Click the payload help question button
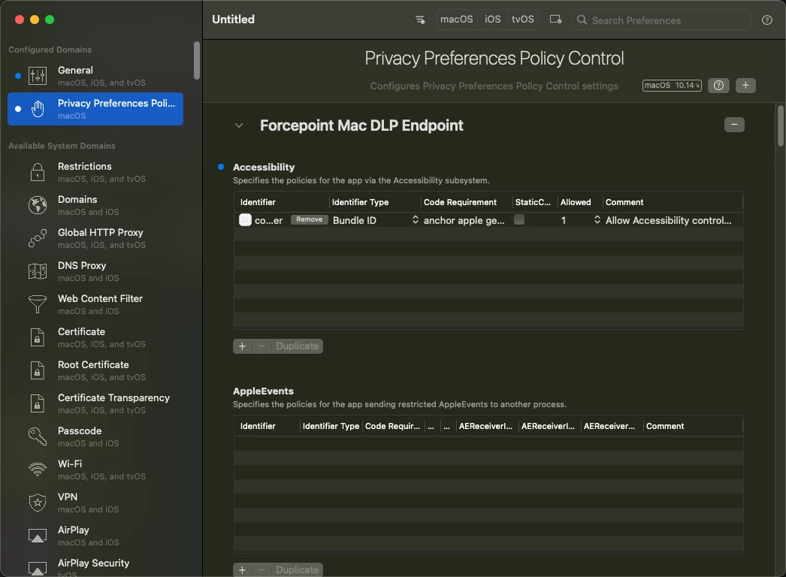The width and height of the screenshot is (786, 577). 718,85
